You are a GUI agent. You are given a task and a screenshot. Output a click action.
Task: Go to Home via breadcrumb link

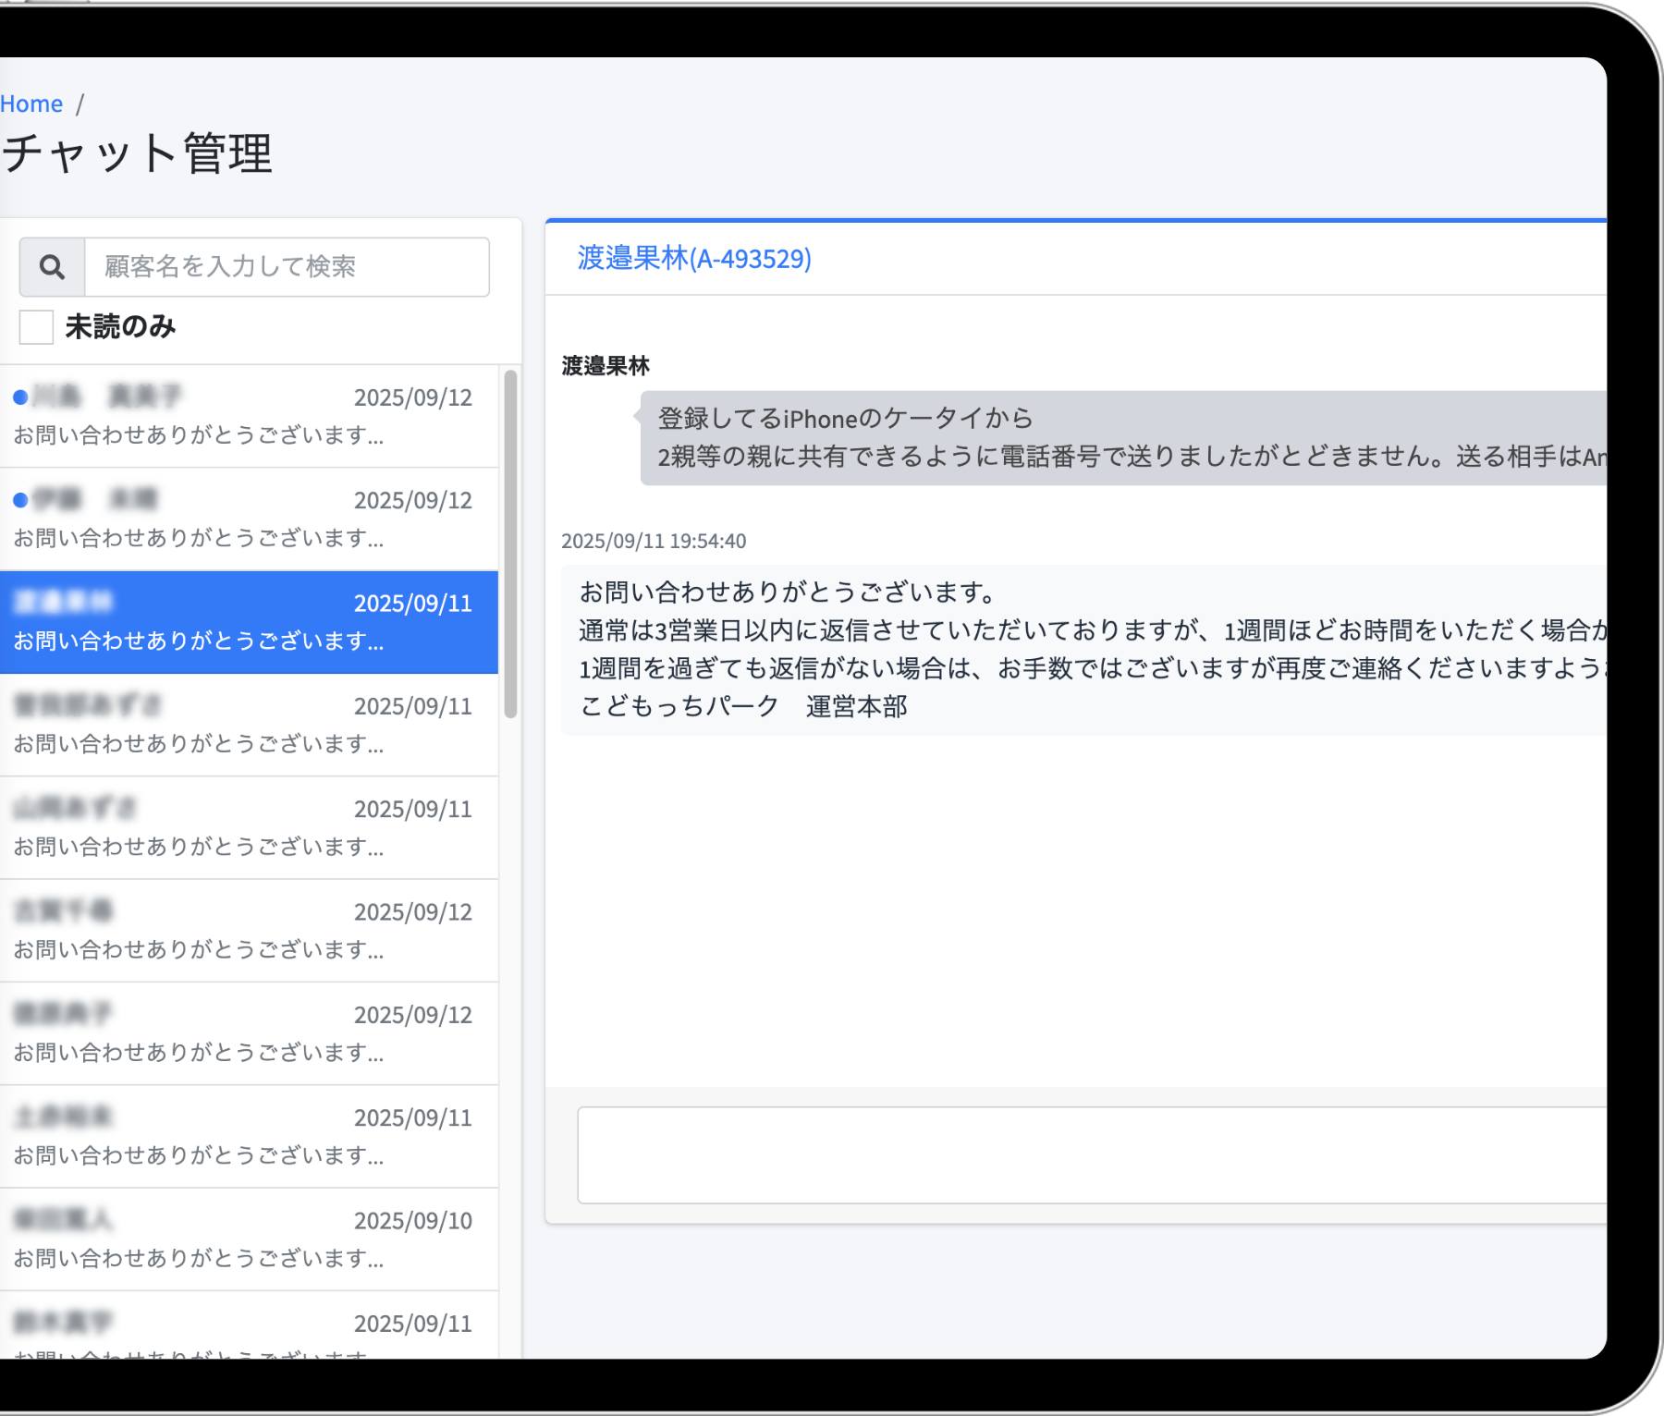(x=31, y=104)
